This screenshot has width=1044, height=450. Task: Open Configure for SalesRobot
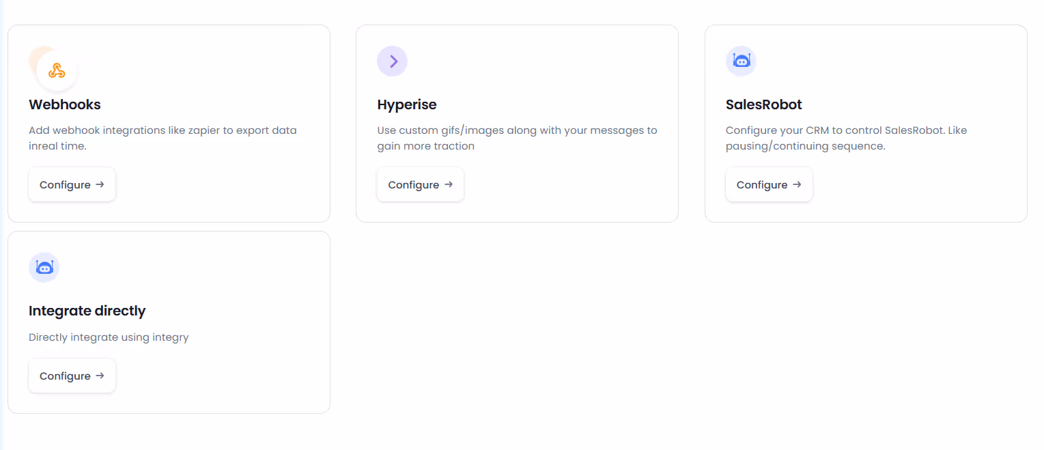coord(769,184)
